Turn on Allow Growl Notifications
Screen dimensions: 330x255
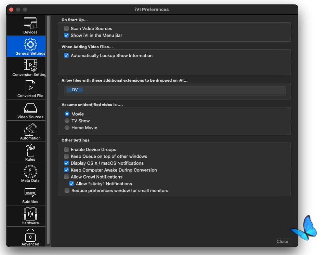[66, 177]
